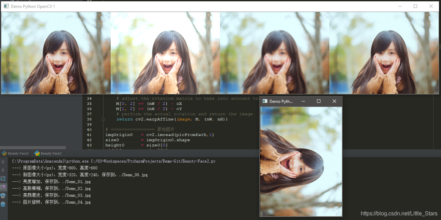Click console line ending './Demo_00.jpg'

[80, 175]
